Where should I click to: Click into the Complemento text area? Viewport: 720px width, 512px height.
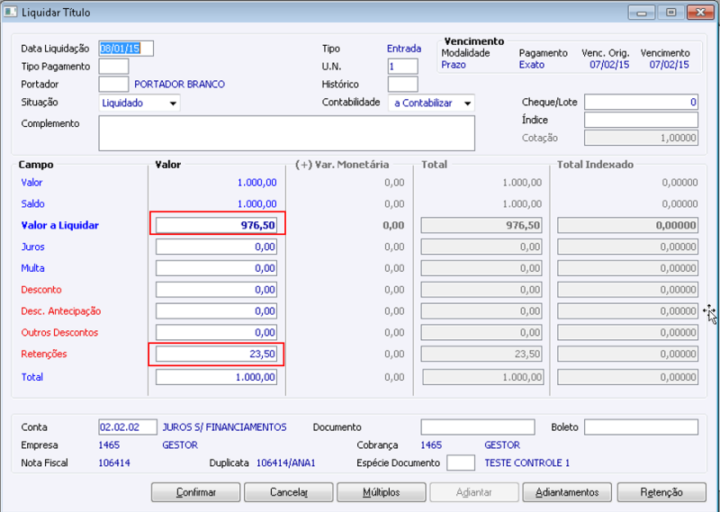pos(286,133)
